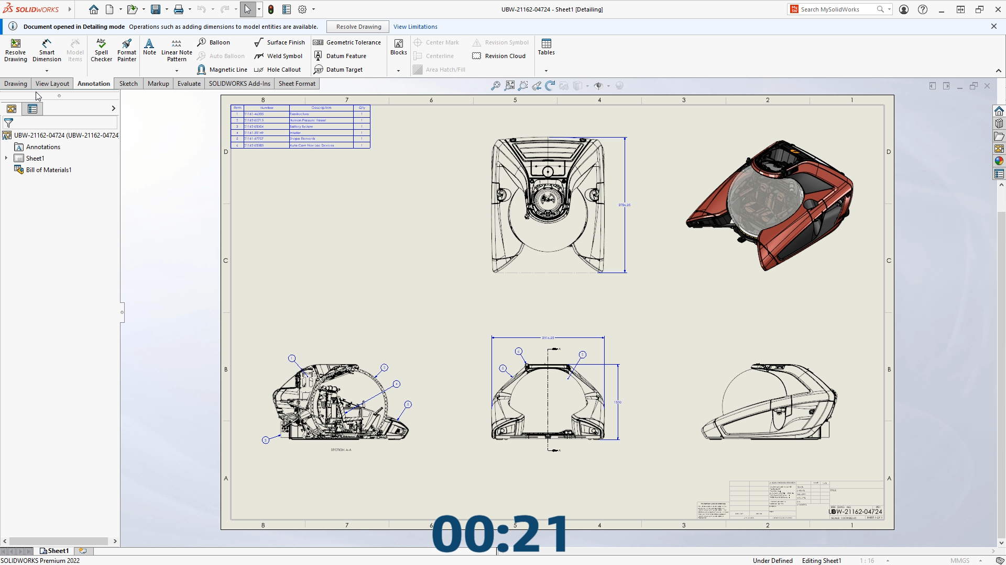Open the Tables tool
Image resolution: width=1006 pixels, height=565 pixels.
pyautogui.click(x=546, y=47)
